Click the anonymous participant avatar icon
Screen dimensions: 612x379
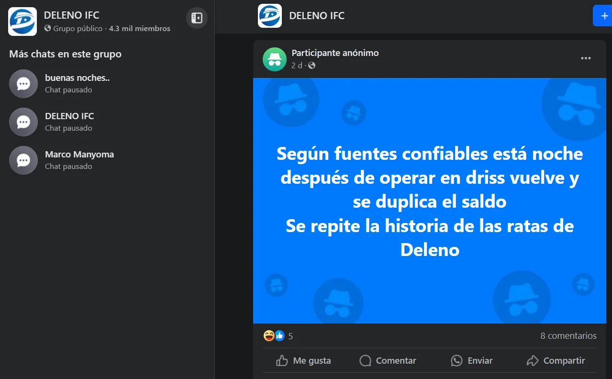275,59
